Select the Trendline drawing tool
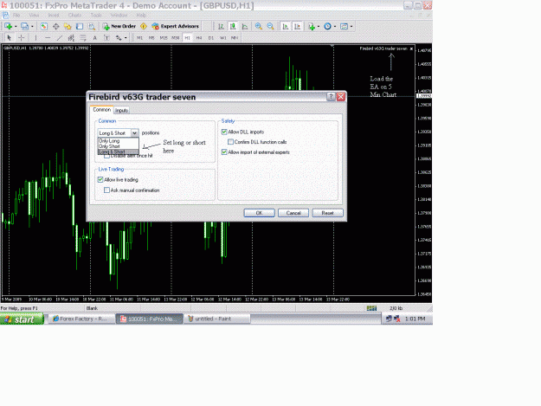Viewport: 541px width, 406px height. pyautogui.click(x=60, y=37)
